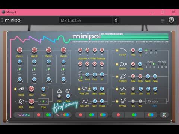Select the HP envelope filter type
The image size is (179, 134).
(x=82, y=72)
